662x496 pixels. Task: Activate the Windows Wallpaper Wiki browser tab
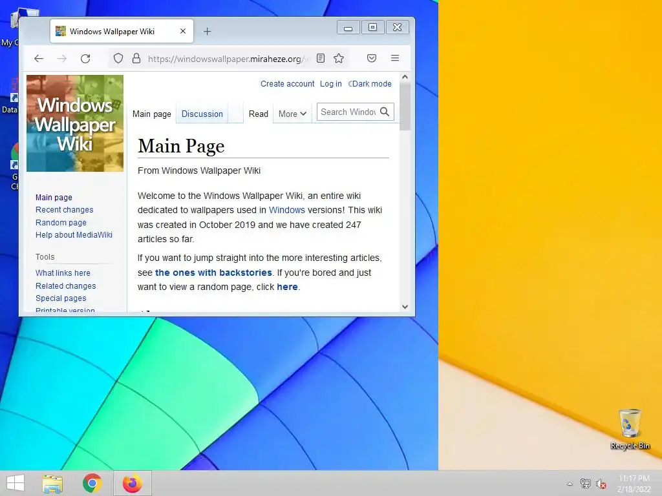122,31
